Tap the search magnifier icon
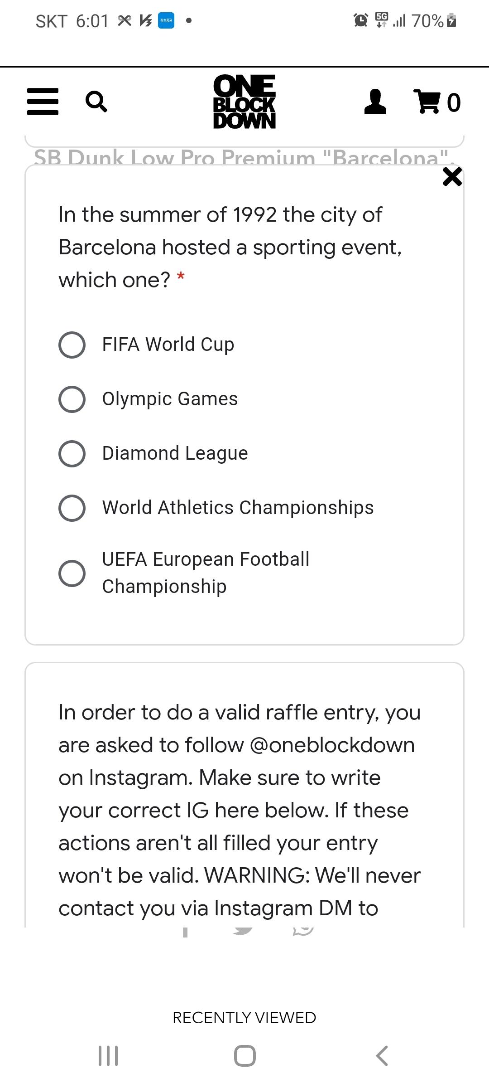Viewport: 489px width, 1088px height. 96,102
